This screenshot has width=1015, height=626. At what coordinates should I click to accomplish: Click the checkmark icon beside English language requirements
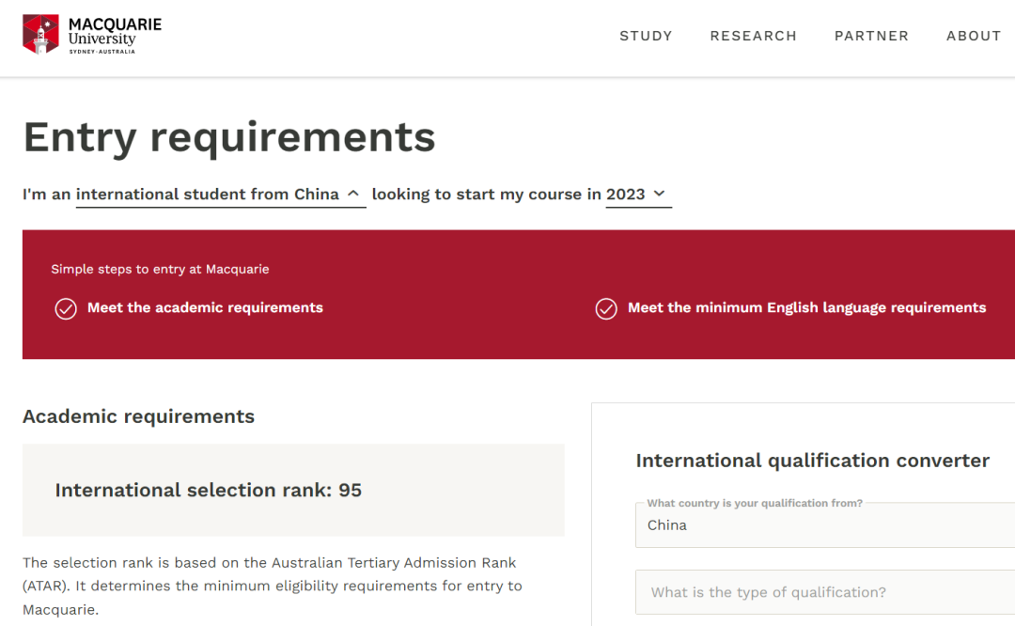[606, 309]
